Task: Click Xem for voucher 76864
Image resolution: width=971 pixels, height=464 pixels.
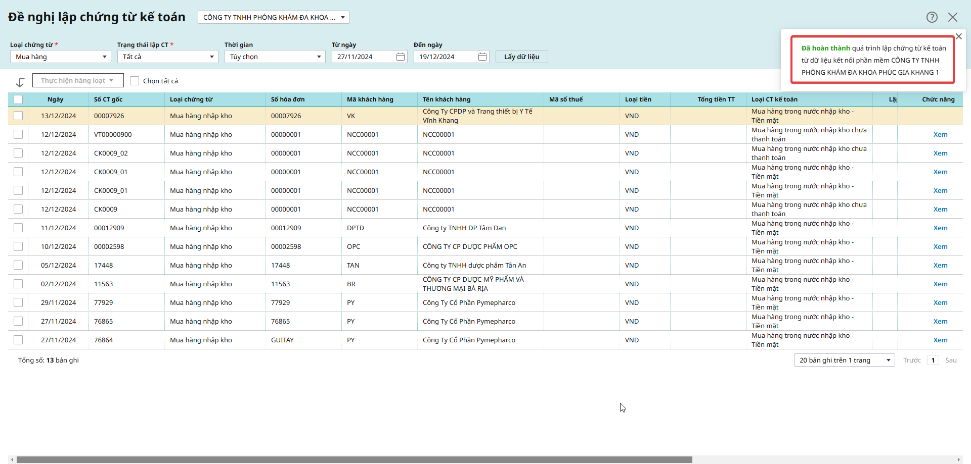Action: (x=940, y=340)
